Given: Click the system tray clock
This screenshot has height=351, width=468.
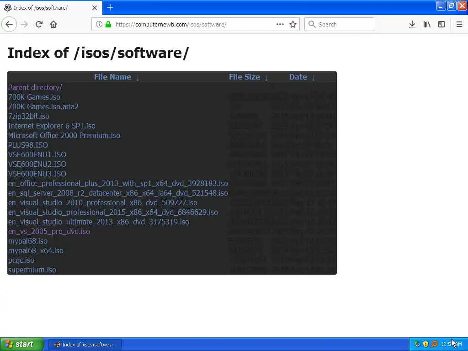Looking at the screenshot, I should [451, 344].
